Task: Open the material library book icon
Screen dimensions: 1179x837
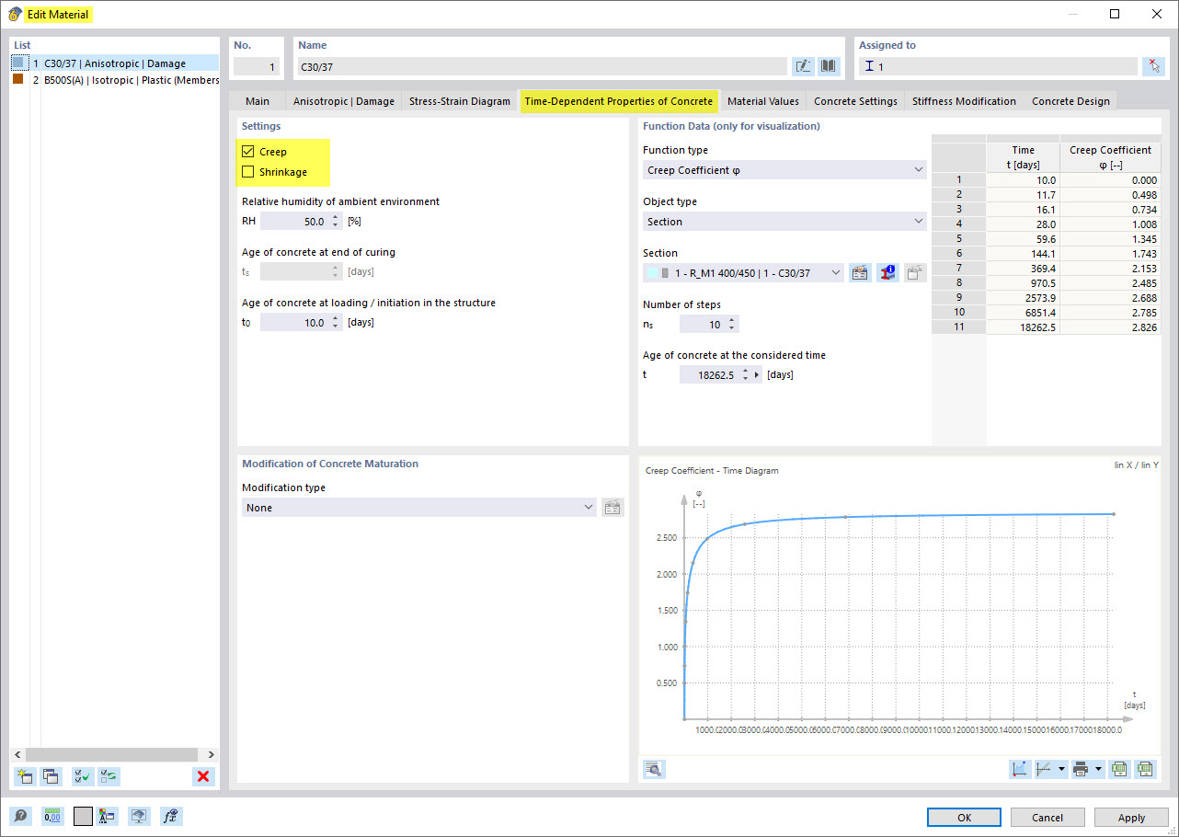Action: [x=829, y=65]
